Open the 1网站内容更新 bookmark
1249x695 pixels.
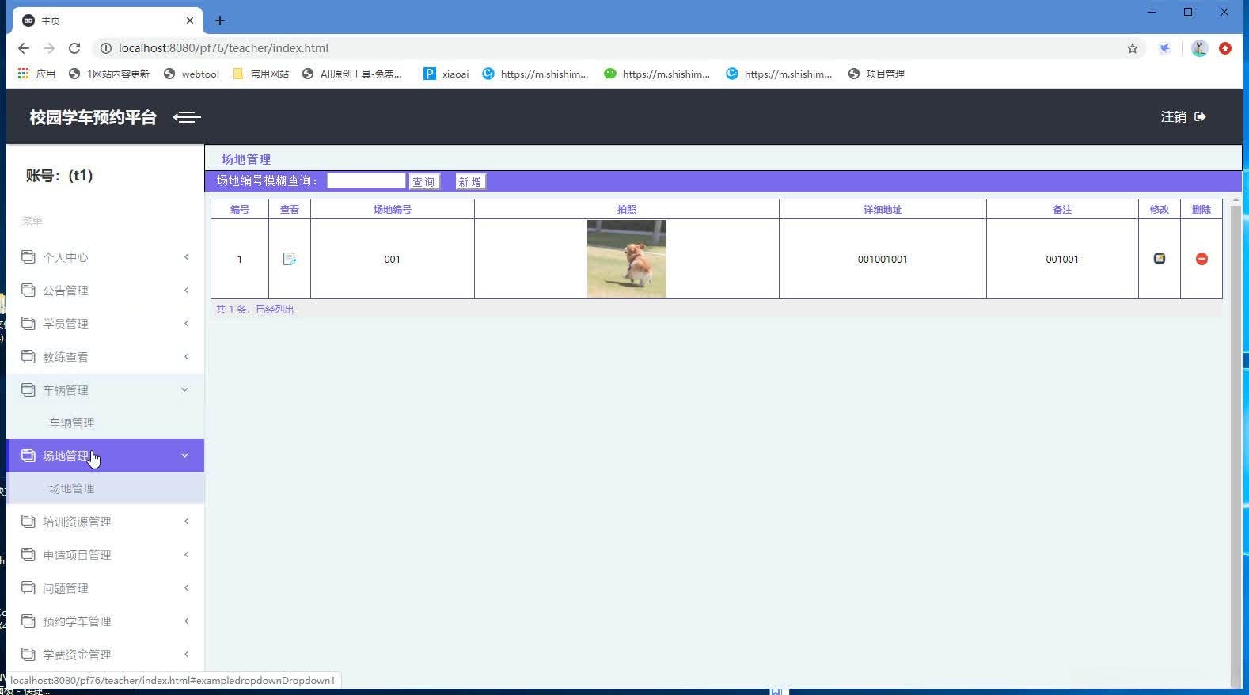[109, 74]
